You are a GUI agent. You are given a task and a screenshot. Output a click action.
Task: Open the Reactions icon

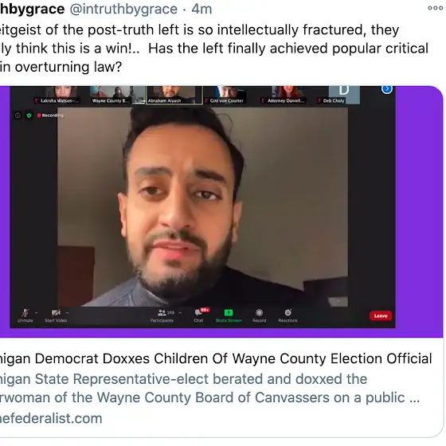point(288,312)
